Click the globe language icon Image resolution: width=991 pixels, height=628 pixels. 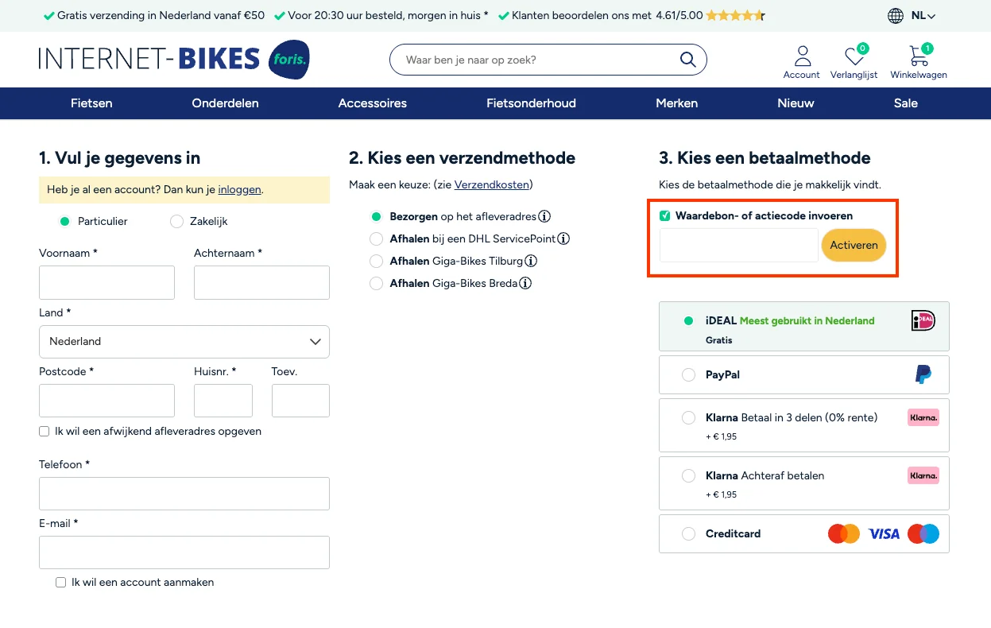pyautogui.click(x=896, y=14)
